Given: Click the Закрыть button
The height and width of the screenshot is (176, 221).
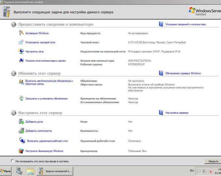Looking at the screenshot, I should tap(213, 161).
